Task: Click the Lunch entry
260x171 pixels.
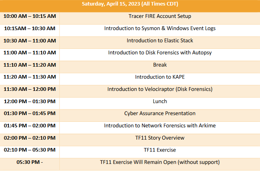Action: pos(160,101)
